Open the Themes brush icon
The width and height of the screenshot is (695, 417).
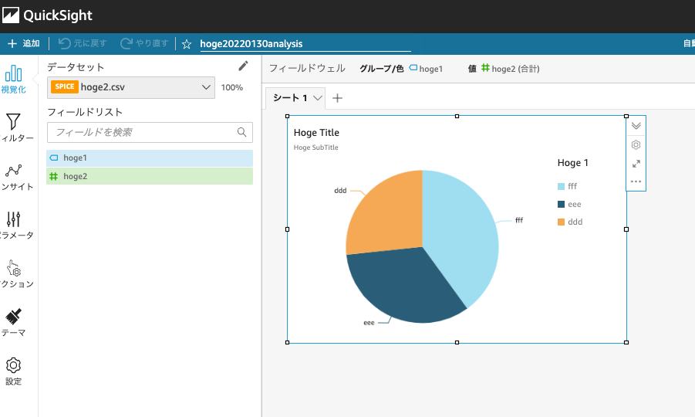(13, 317)
